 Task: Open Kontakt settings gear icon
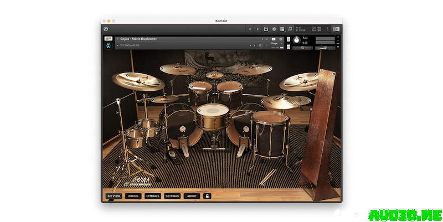pyautogui.click(x=274, y=29)
